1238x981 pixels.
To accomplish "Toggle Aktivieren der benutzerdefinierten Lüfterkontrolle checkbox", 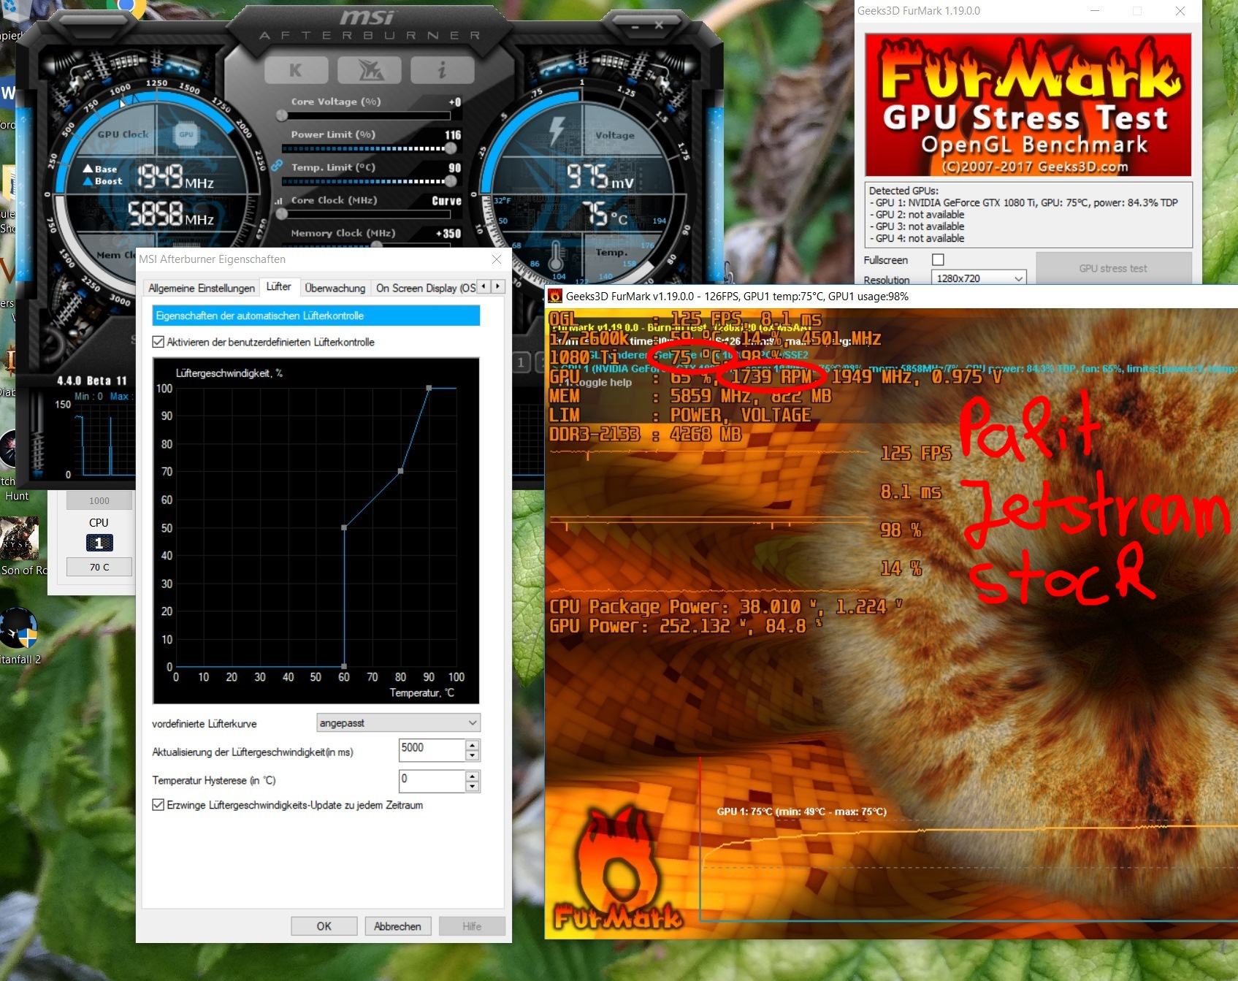I will 158,341.
